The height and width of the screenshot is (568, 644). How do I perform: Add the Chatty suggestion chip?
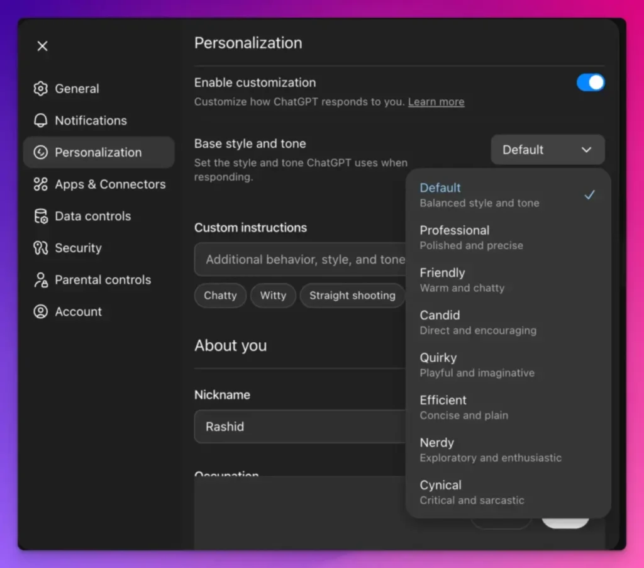[220, 295]
